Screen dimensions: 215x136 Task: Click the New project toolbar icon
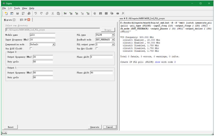(6, 13)
